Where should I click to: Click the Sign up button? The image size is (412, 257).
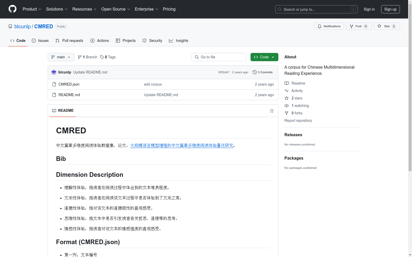pos(390,9)
